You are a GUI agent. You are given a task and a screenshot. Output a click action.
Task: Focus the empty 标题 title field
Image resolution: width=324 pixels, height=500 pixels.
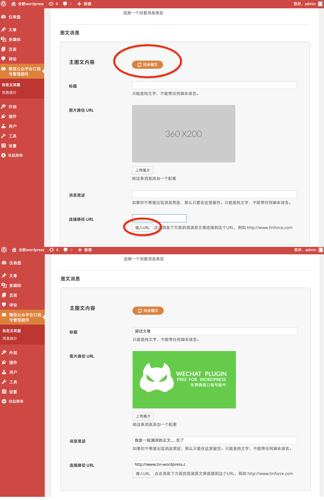[x=214, y=85]
